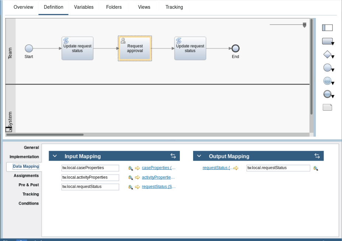This screenshot has width=342, height=241.
Task: Open the Tracking properties section
Action: click(31, 194)
